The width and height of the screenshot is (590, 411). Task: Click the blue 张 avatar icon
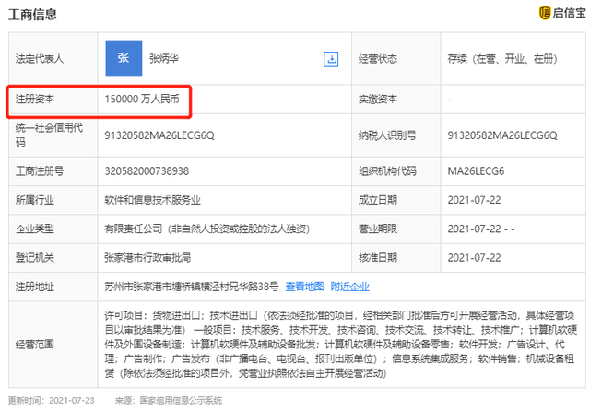coord(123,58)
